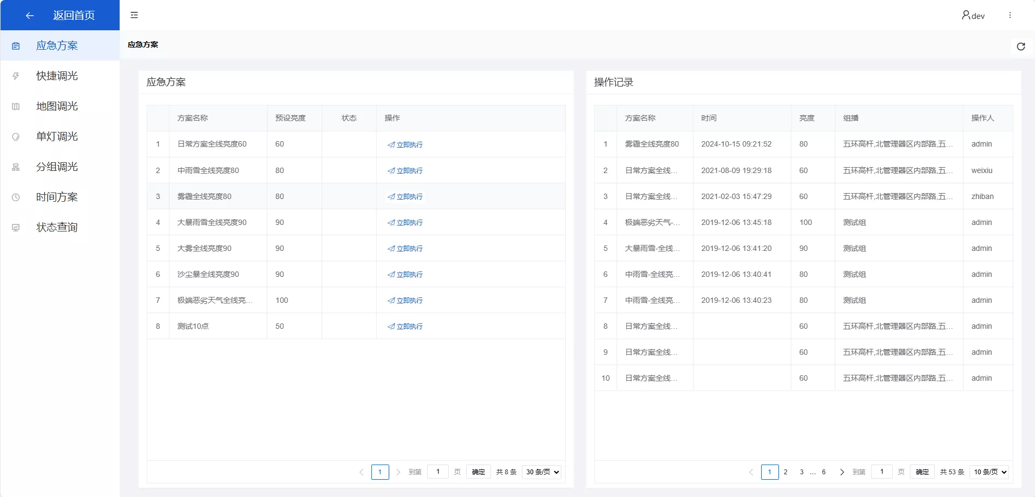Select page 1 in 应急方案 pager

point(380,472)
